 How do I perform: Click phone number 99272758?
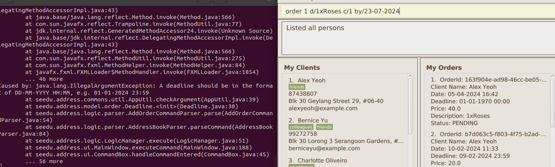point(303,134)
